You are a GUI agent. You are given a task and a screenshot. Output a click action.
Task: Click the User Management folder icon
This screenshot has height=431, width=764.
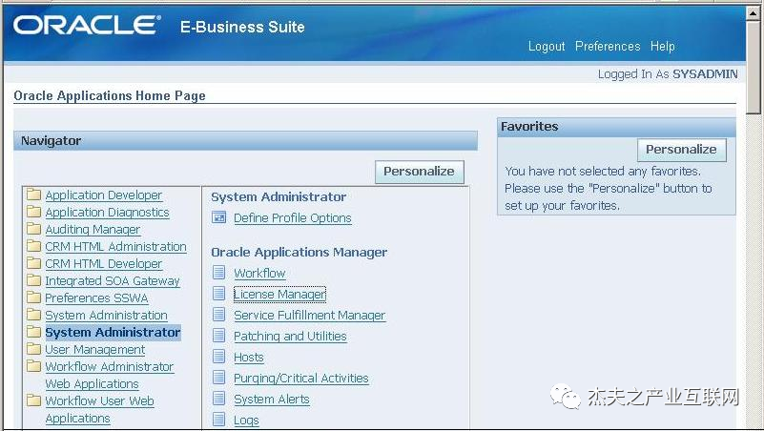click(33, 349)
